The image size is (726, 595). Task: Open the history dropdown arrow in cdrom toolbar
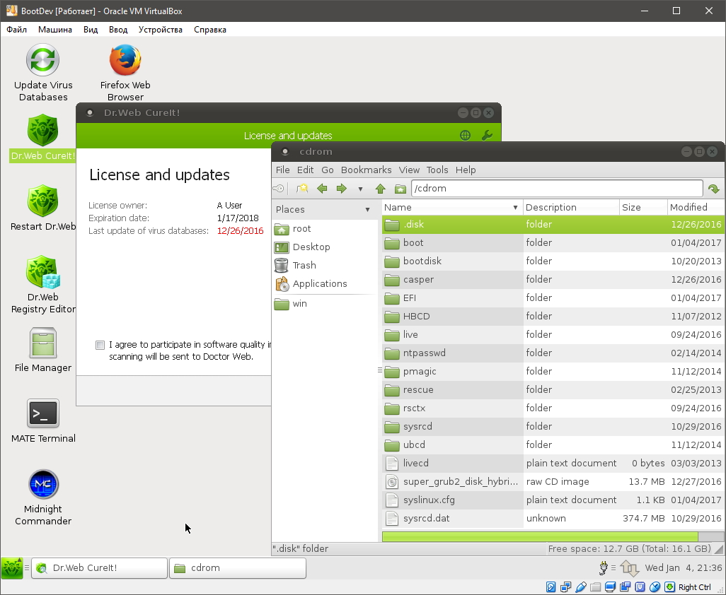pos(360,189)
